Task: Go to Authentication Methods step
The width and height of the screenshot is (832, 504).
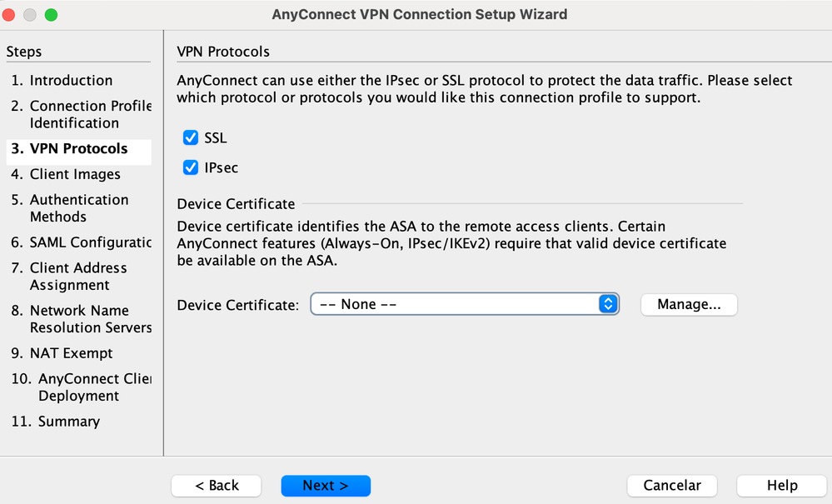Action: pos(79,208)
